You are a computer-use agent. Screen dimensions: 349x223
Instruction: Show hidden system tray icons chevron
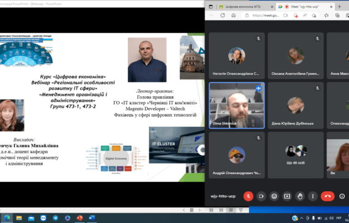(x=301, y=218)
